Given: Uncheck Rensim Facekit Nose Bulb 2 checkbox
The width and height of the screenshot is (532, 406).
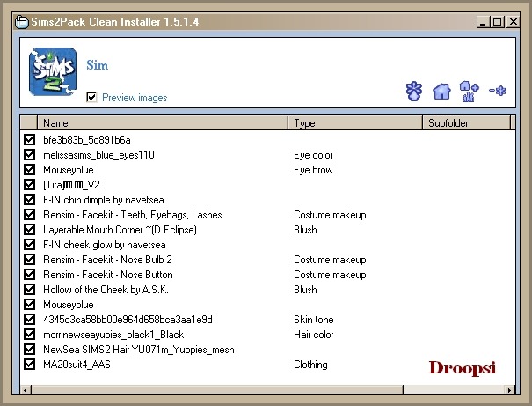Looking at the screenshot, I should (30, 259).
